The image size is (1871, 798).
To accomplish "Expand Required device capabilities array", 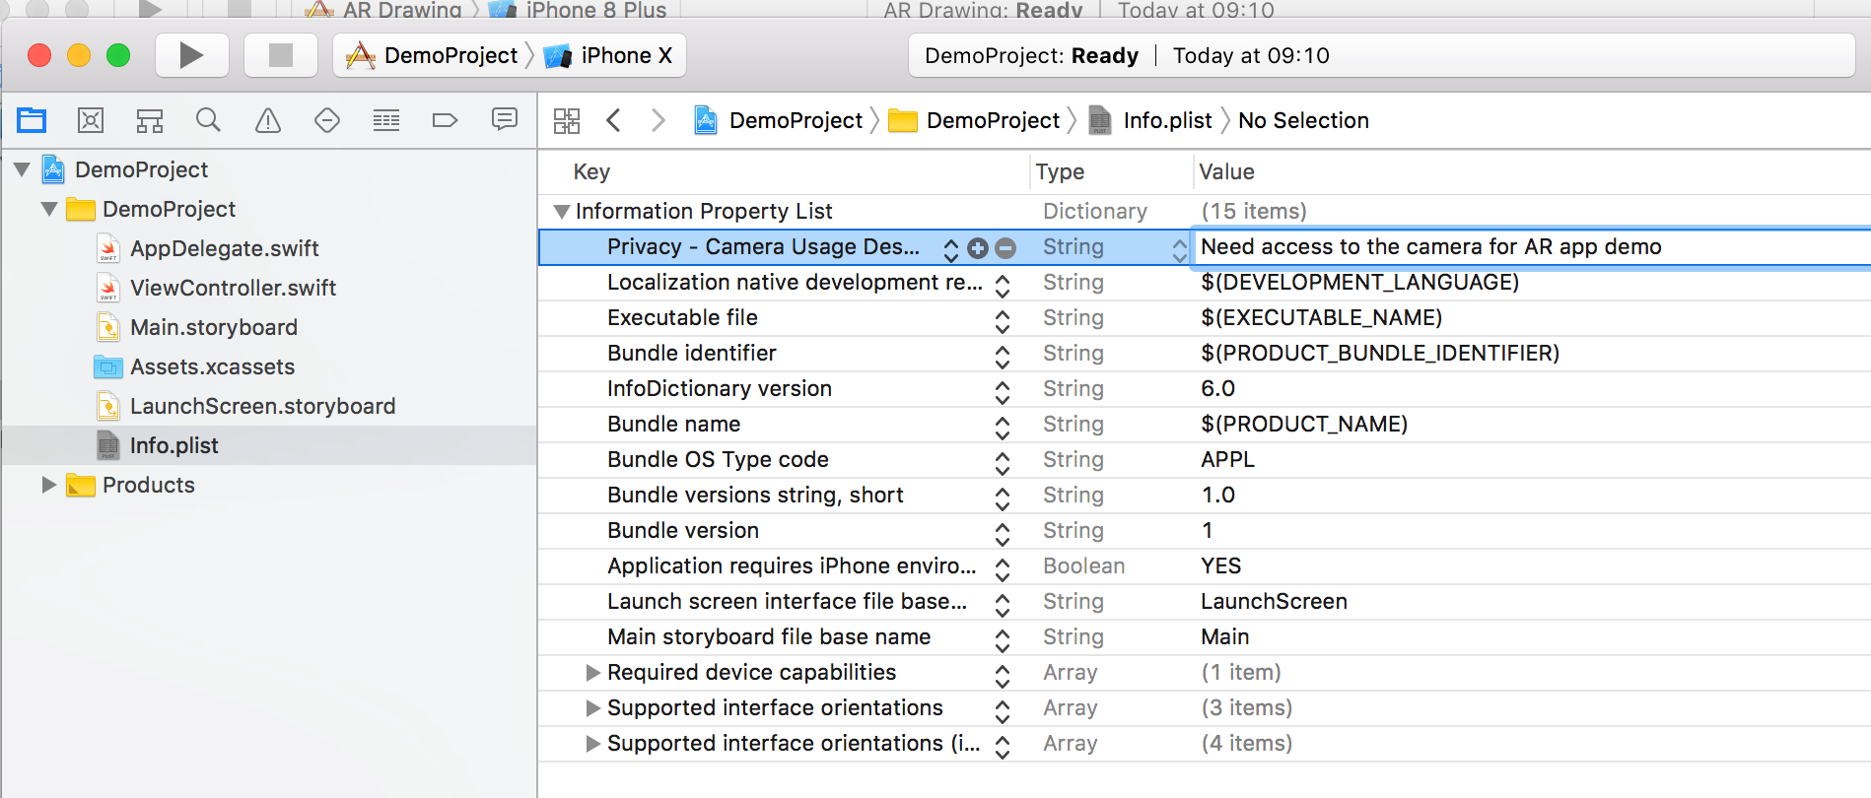I will pos(592,673).
